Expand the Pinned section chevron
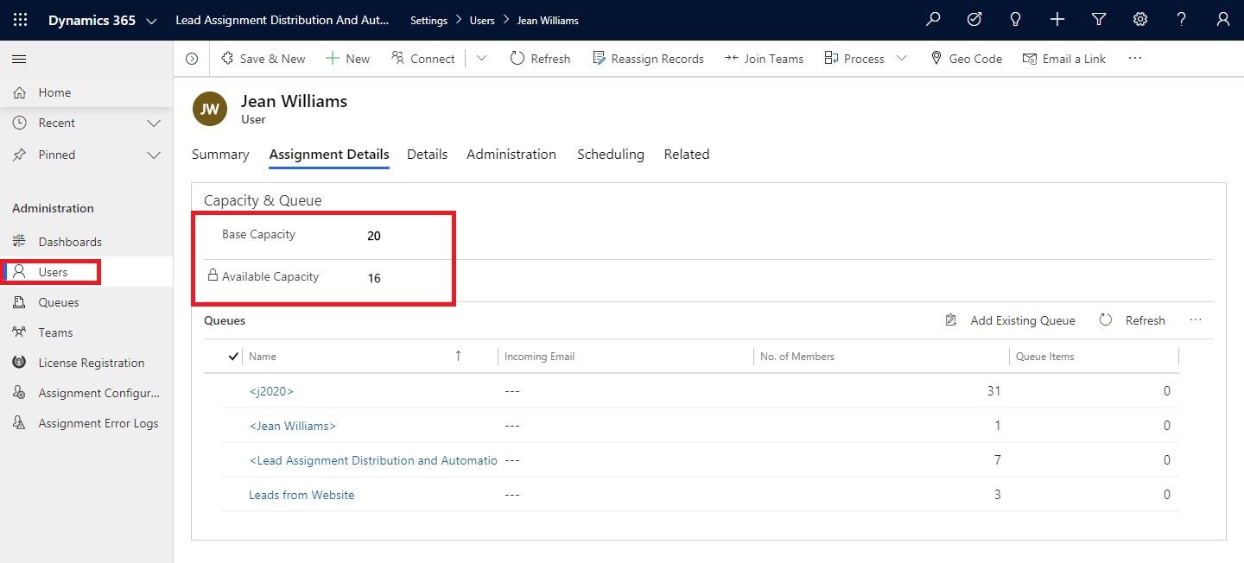Viewport: 1244px width, 563px height. pyautogui.click(x=154, y=155)
